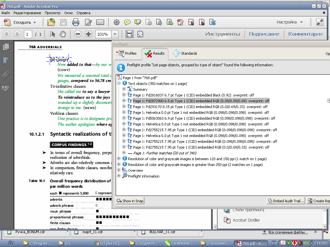Click the zoom in plus button
Screen dimensions: 330x247
88,34
